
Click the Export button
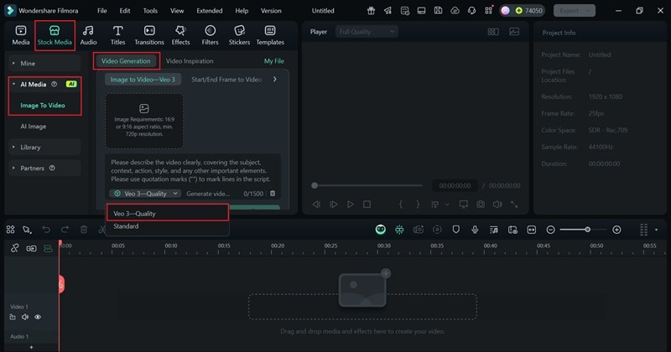pyautogui.click(x=575, y=11)
